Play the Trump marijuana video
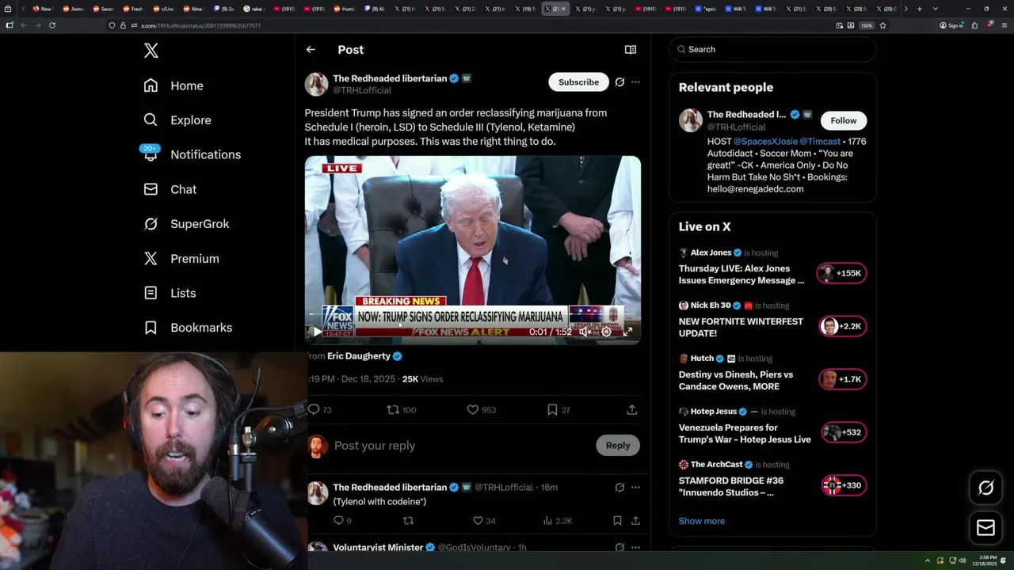The height and width of the screenshot is (570, 1014). pyautogui.click(x=317, y=332)
